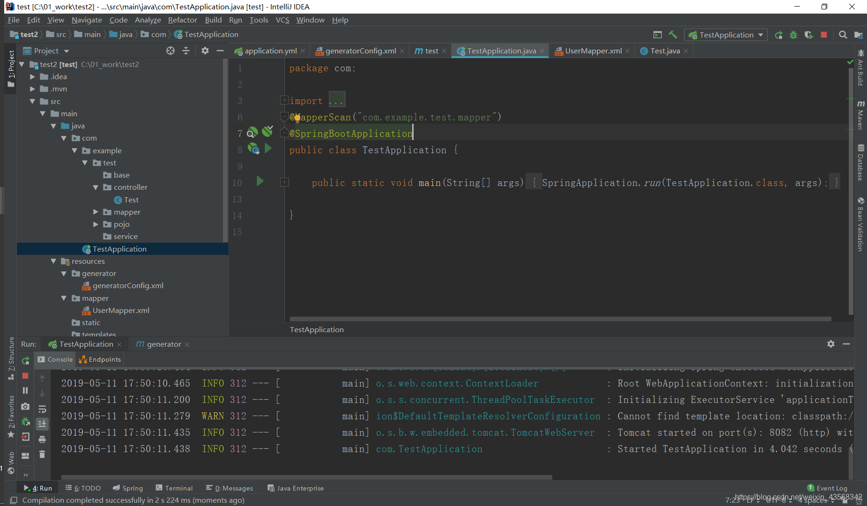867x506 pixels.
Task: Open the Spring tool window
Action: tap(128, 488)
